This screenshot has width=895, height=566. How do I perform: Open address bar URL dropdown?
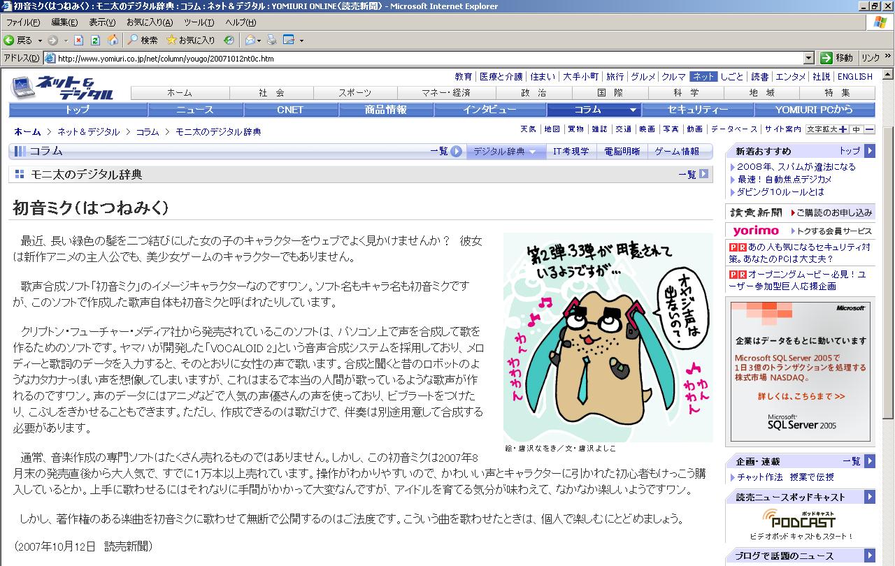tap(809, 58)
